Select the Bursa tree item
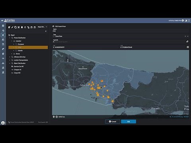This screenshot has height=143, width=191. coord(18,54)
